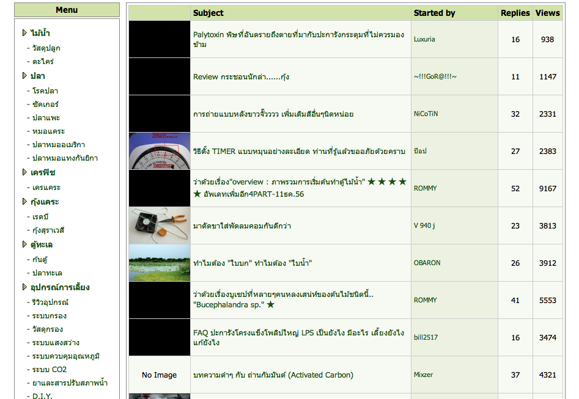Go to กุ้งสุราเวสี submenu
The height and width of the screenshot is (399, 579).
coord(48,230)
